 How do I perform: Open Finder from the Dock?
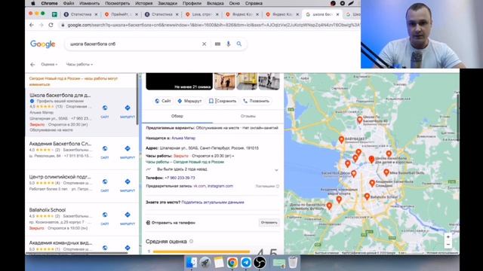tap(191, 263)
